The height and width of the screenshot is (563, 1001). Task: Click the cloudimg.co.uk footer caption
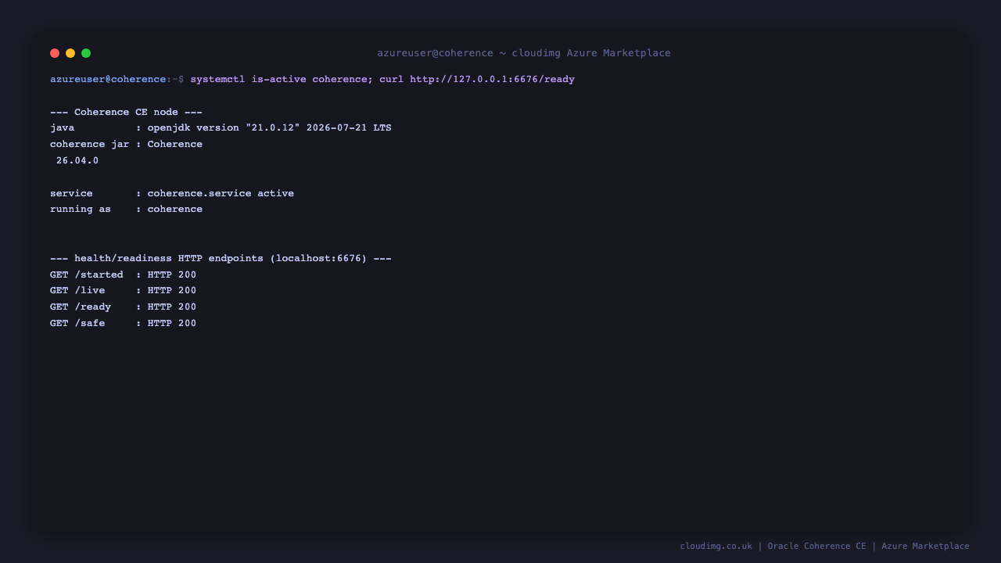point(824,546)
